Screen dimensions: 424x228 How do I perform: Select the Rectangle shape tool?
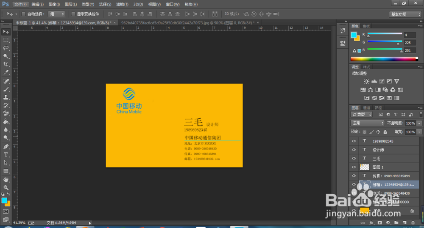click(6, 171)
